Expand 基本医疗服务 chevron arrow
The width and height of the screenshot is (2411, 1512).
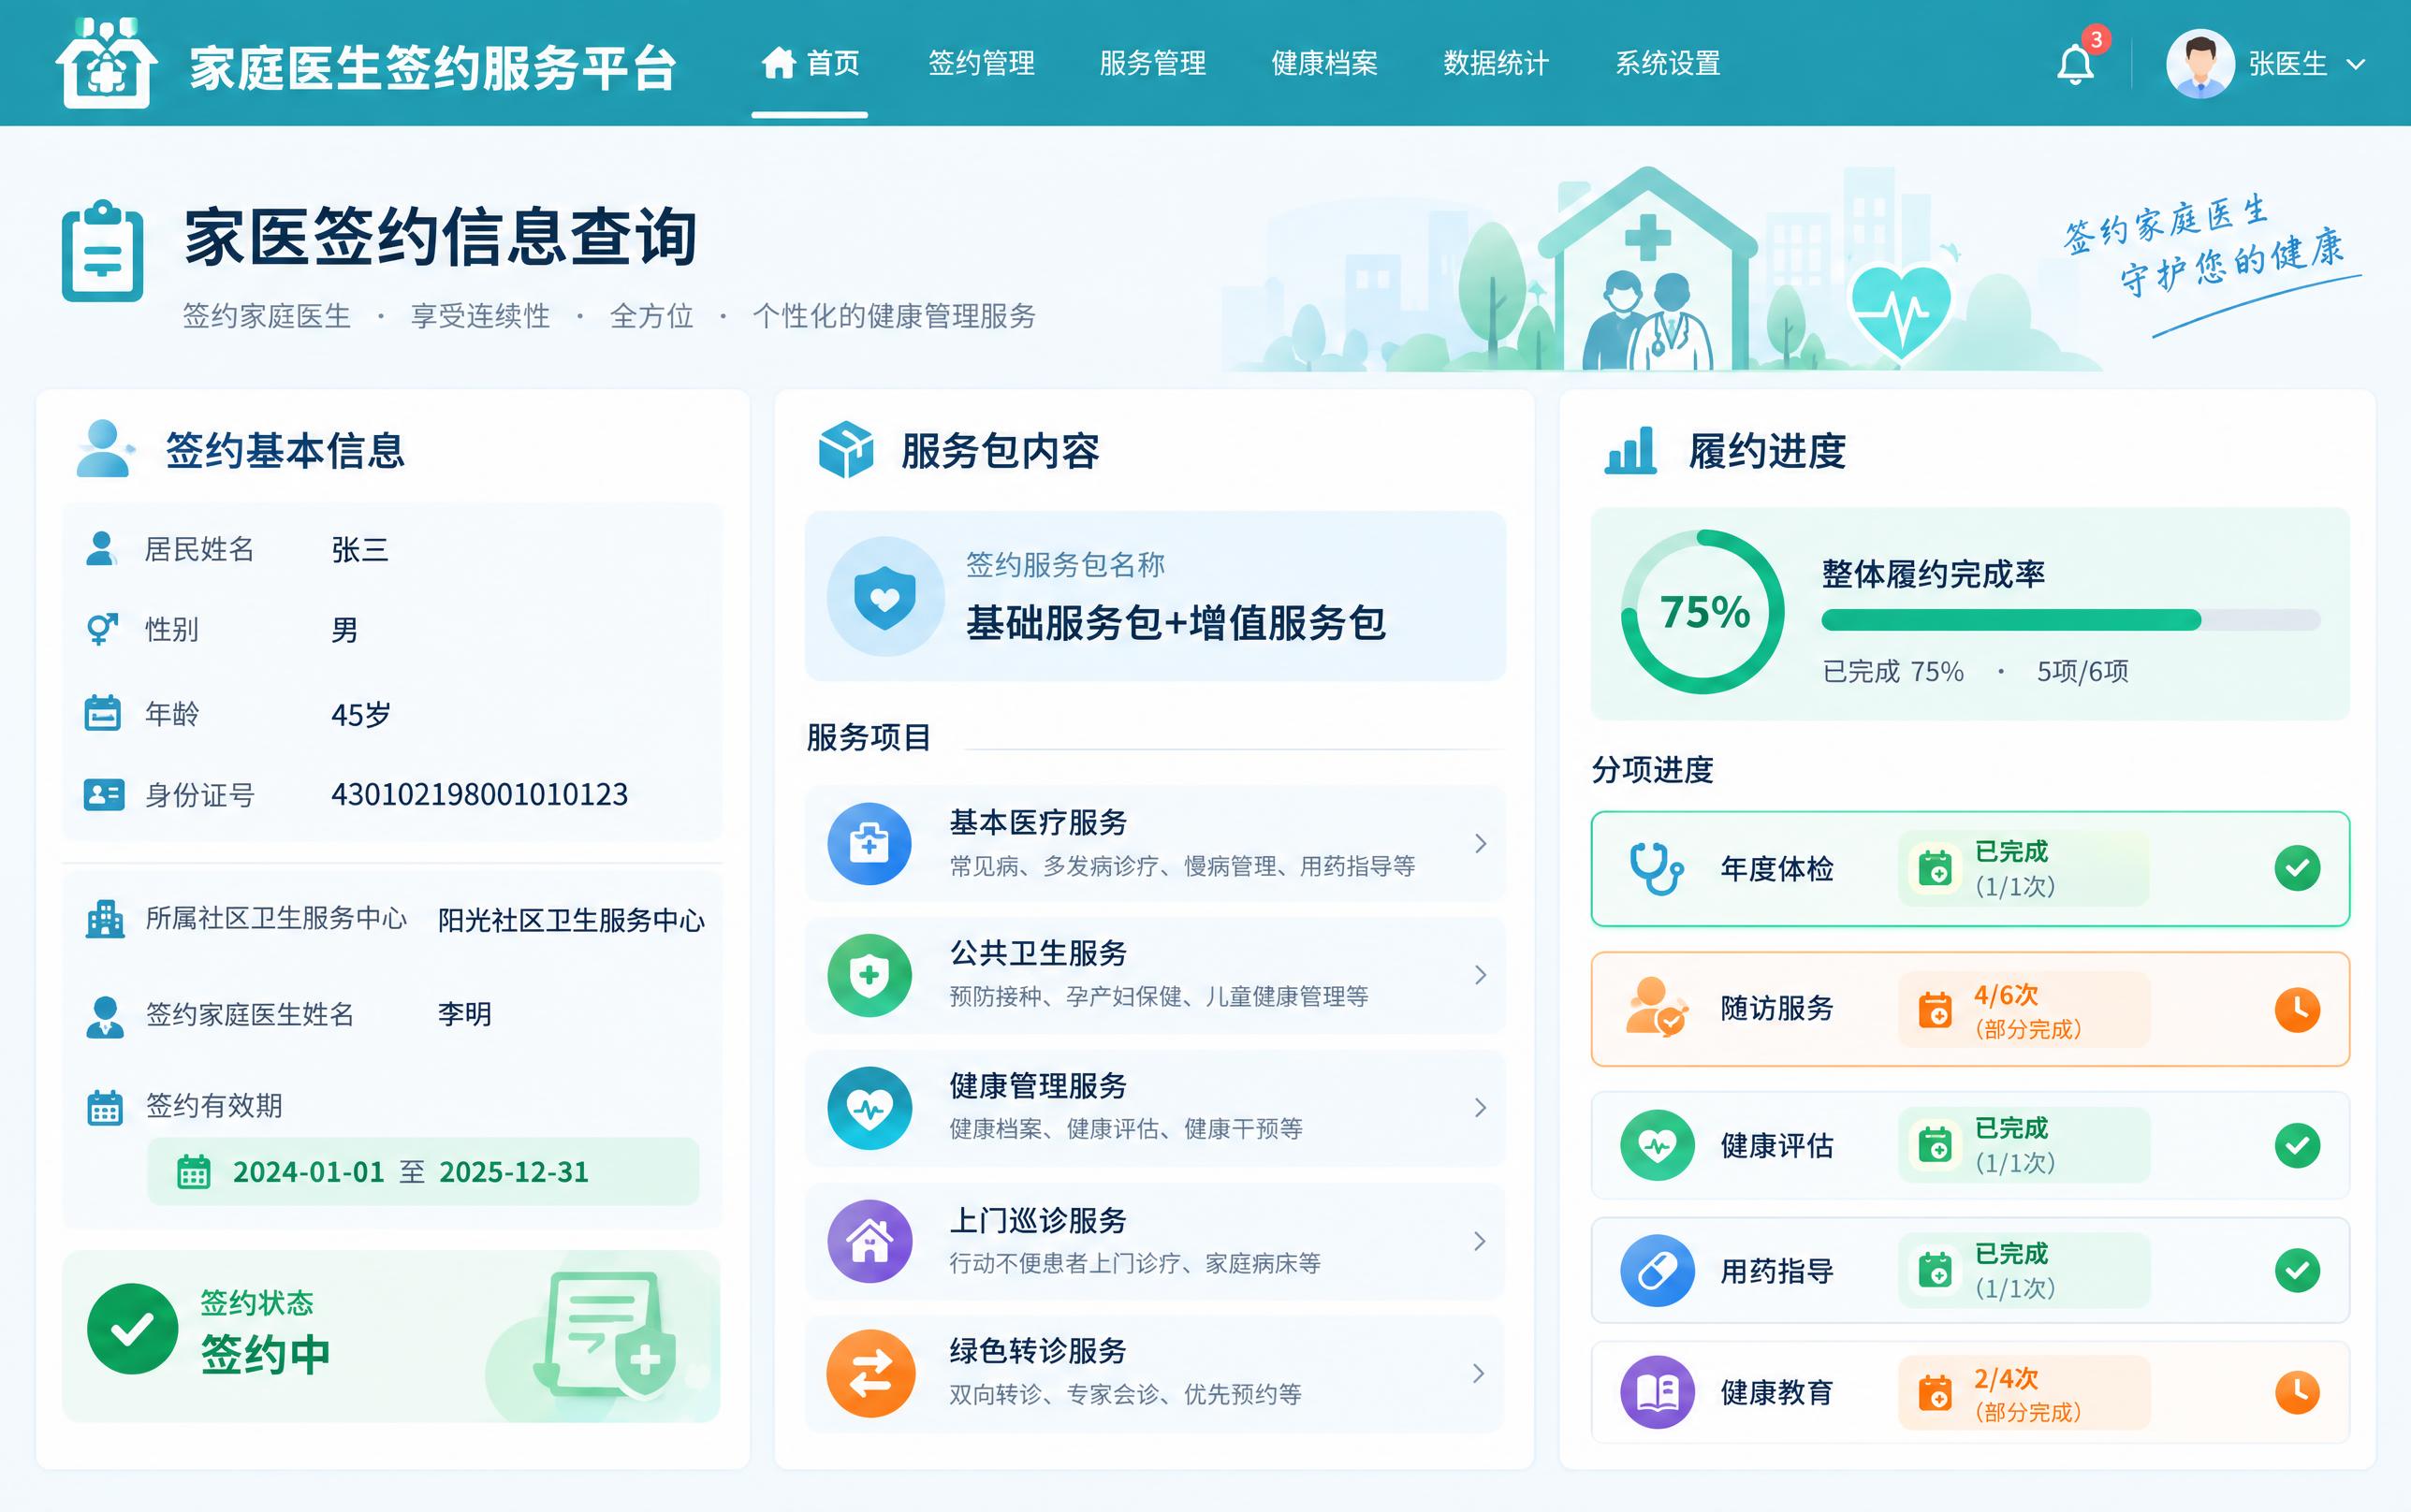1480,844
